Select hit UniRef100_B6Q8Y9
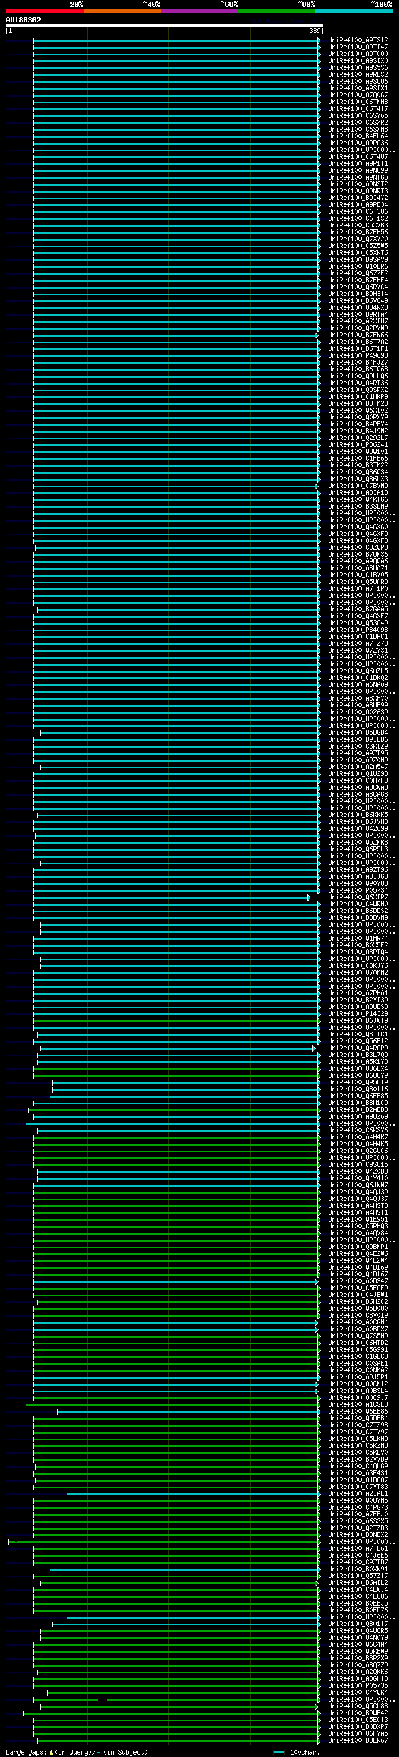The width and height of the screenshot is (399, 1757). coord(358,1076)
